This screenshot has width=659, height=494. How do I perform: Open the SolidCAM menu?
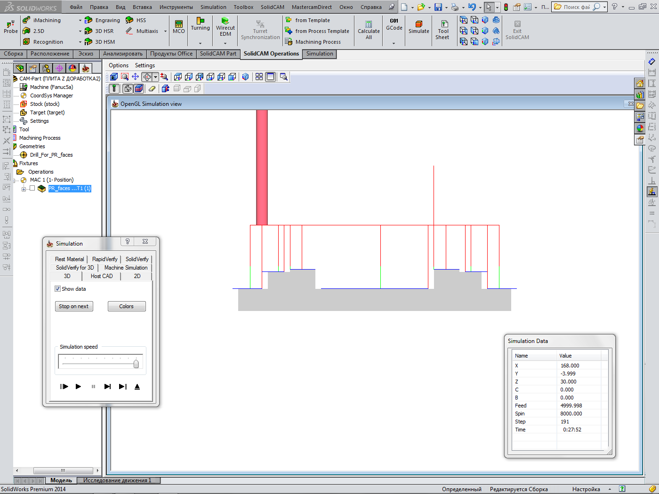coord(273,7)
